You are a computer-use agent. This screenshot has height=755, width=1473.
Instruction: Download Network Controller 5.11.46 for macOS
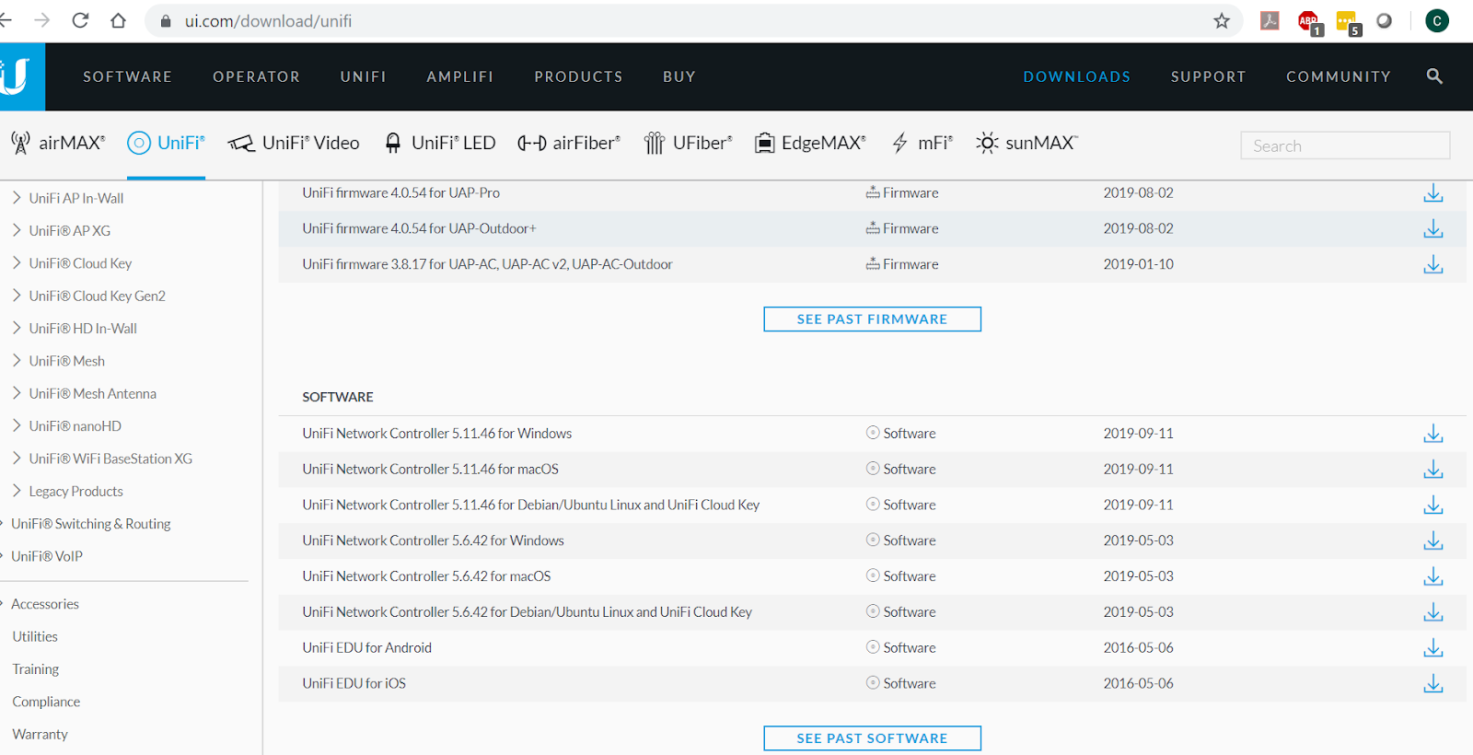[x=1432, y=470]
